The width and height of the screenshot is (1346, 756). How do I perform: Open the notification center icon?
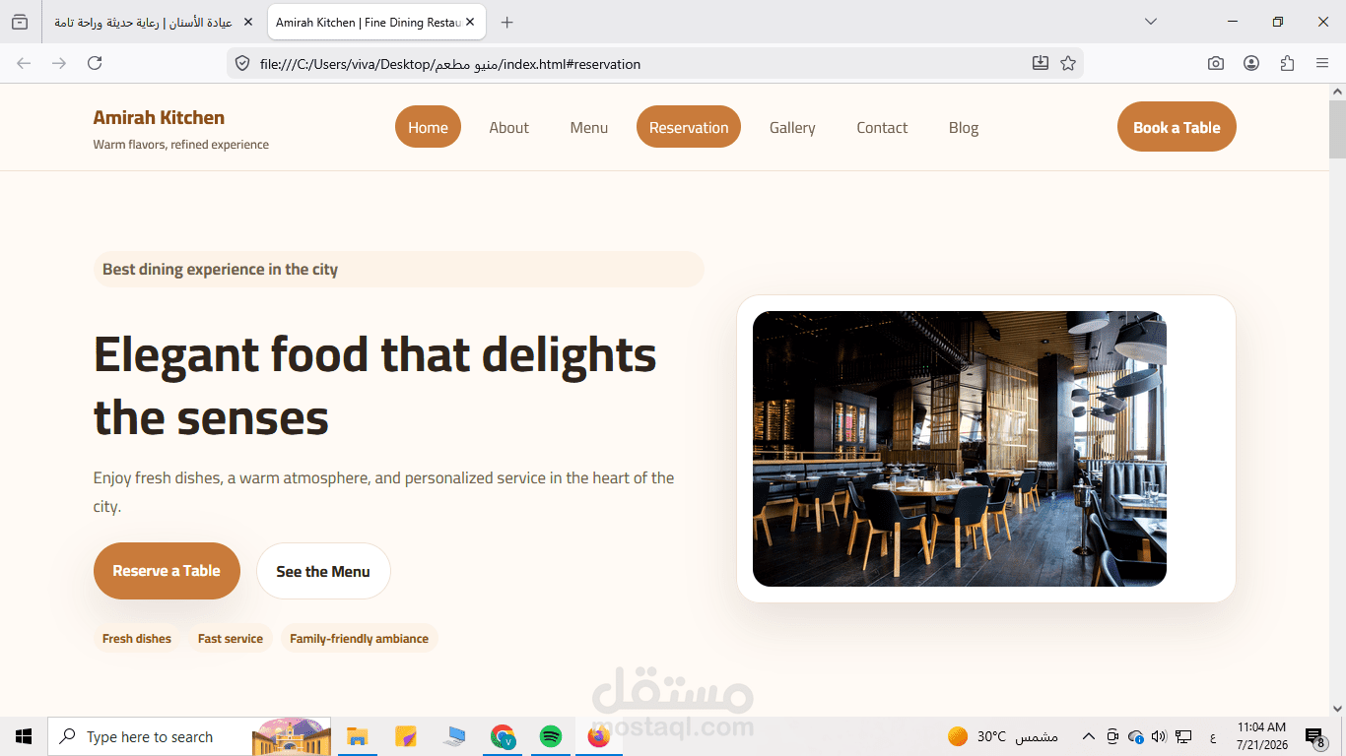pyautogui.click(x=1314, y=736)
